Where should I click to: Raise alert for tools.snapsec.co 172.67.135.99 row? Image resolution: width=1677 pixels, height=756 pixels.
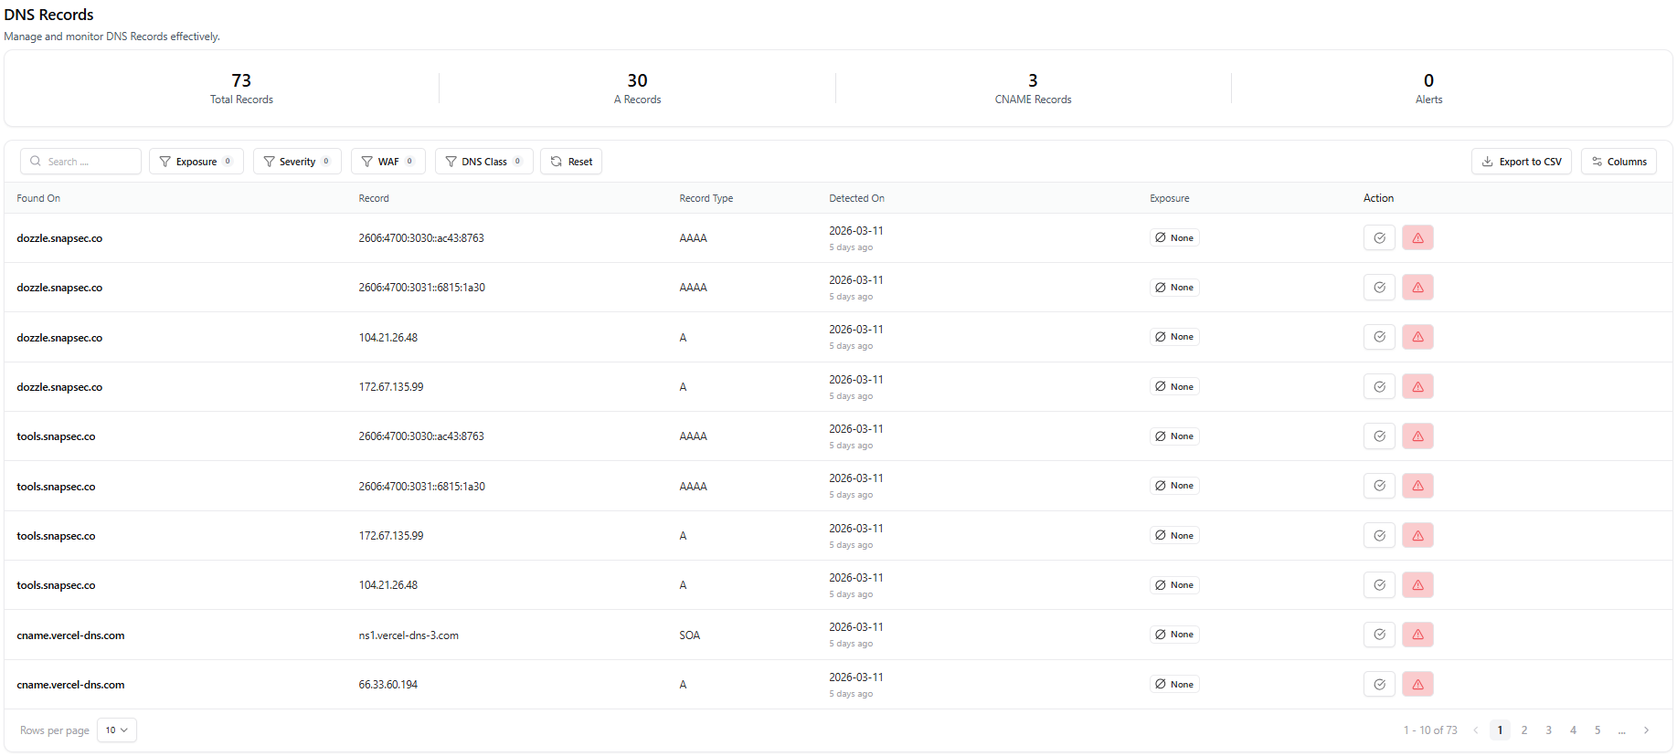click(1417, 535)
